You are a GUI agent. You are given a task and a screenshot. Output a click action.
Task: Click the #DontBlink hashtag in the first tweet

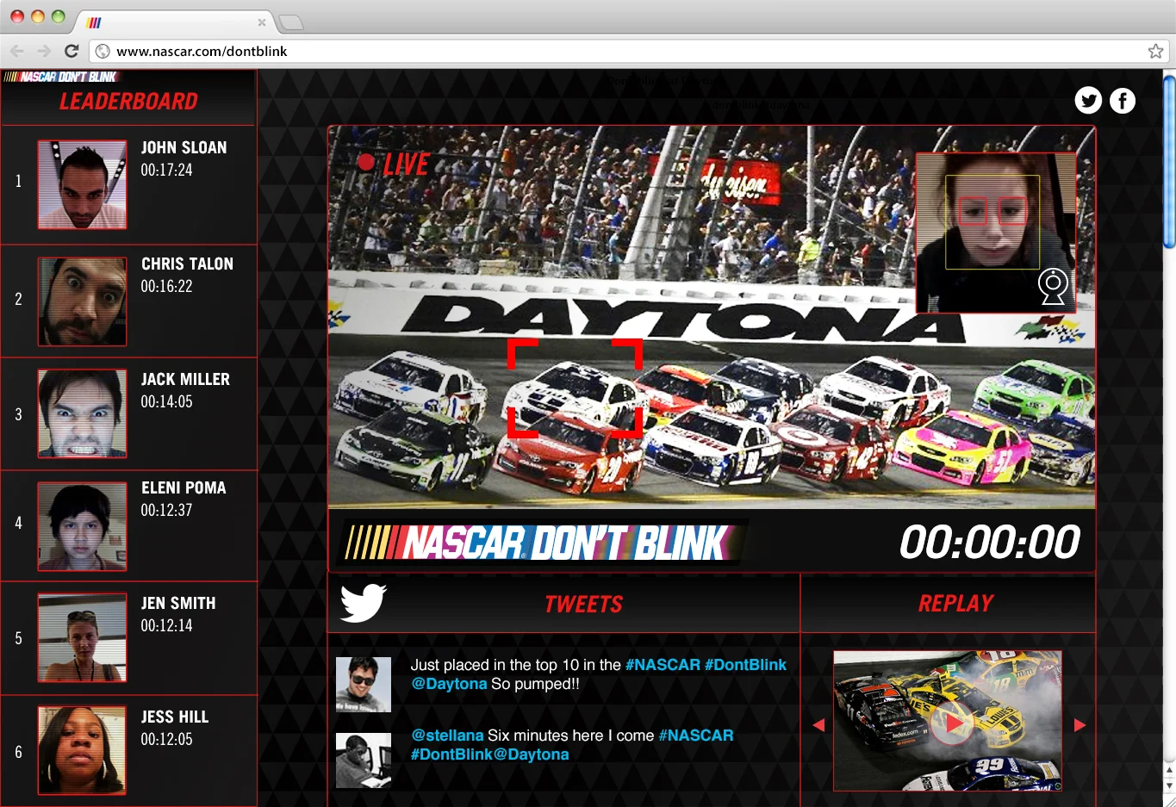tap(745, 665)
